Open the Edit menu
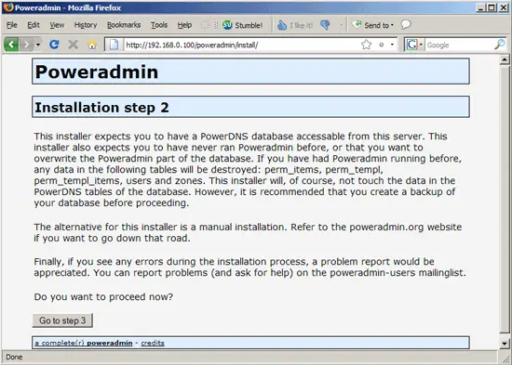 tap(34, 25)
